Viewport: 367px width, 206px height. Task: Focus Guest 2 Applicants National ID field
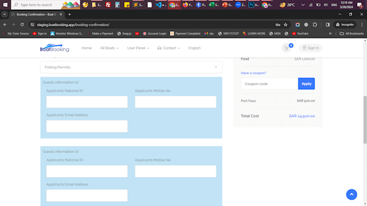87,171
